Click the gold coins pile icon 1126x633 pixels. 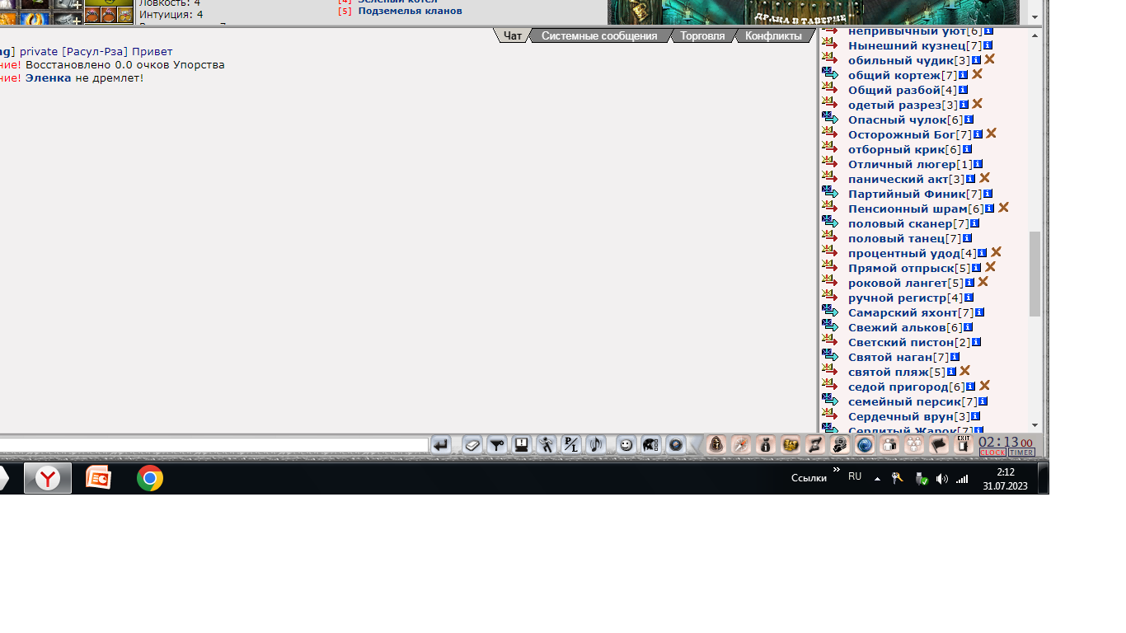tap(791, 445)
